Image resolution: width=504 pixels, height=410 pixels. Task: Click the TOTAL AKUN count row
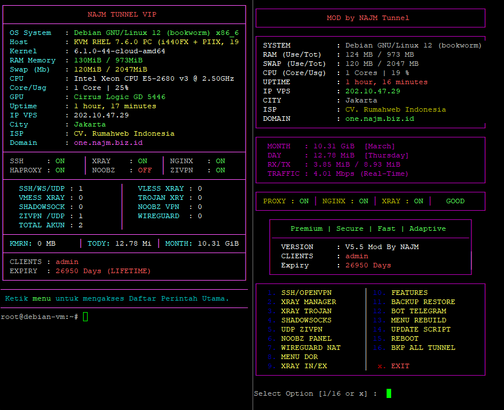pyautogui.click(x=51, y=225)
